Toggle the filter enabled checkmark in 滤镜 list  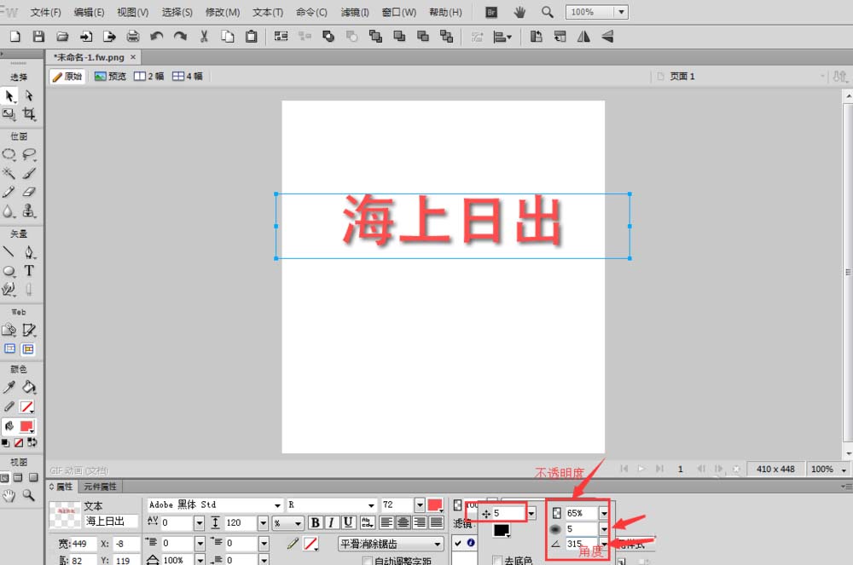coord(459,543)
